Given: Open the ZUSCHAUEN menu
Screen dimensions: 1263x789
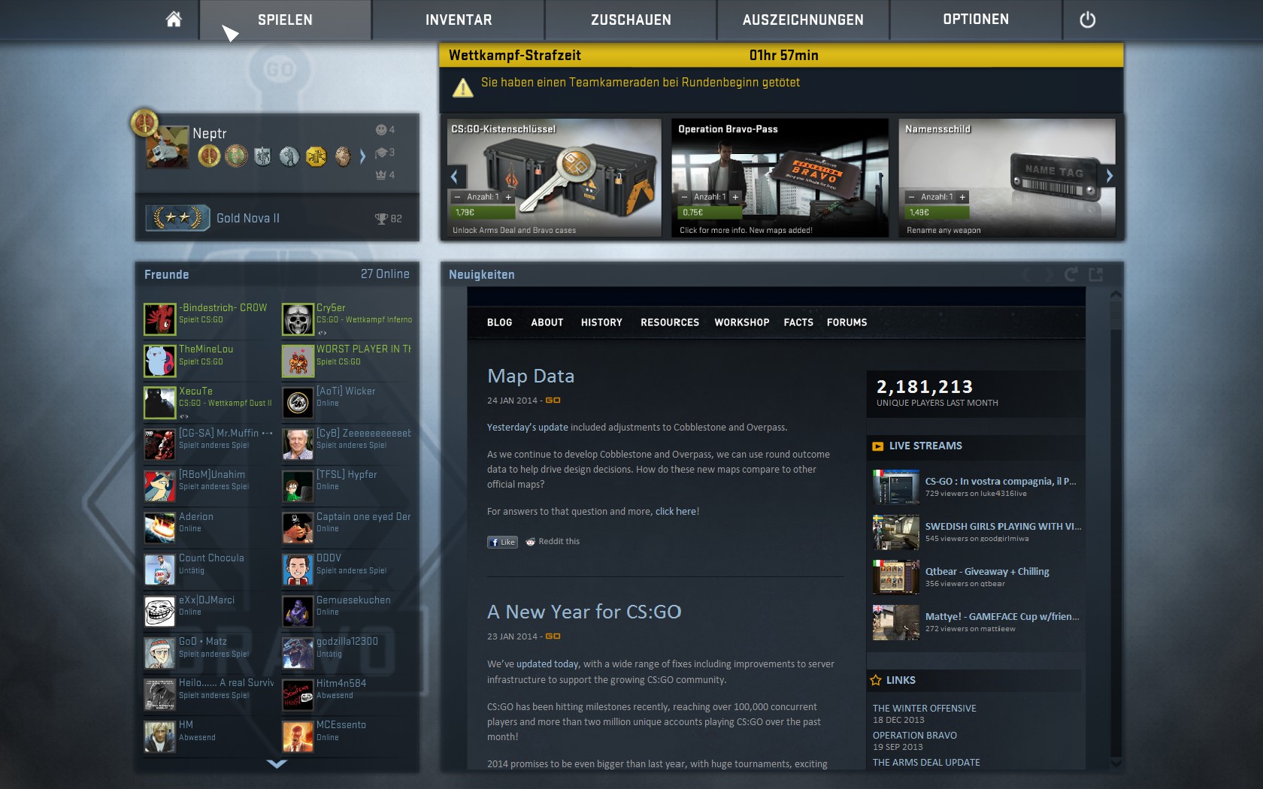Looking at the screenshot, I should point(631,20).
